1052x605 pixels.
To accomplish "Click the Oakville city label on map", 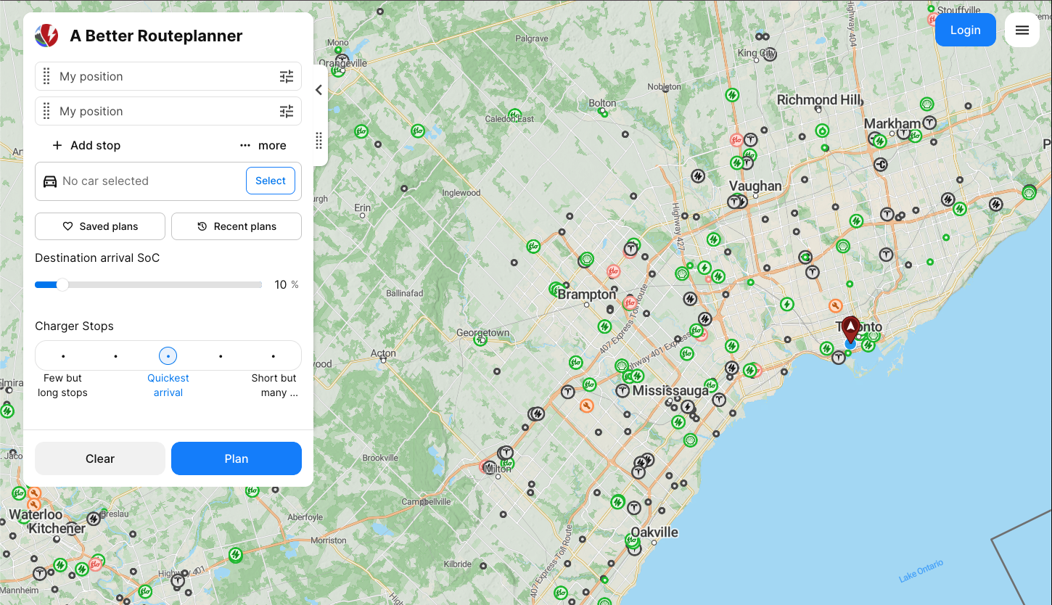I will (x=654, y=532).
